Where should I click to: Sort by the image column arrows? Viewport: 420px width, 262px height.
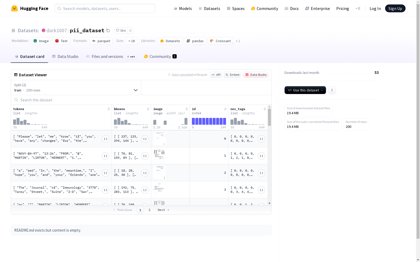pos(187,109)
